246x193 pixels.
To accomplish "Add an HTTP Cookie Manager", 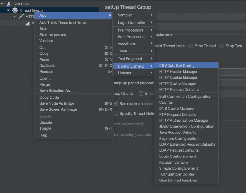I will point(178,78).
